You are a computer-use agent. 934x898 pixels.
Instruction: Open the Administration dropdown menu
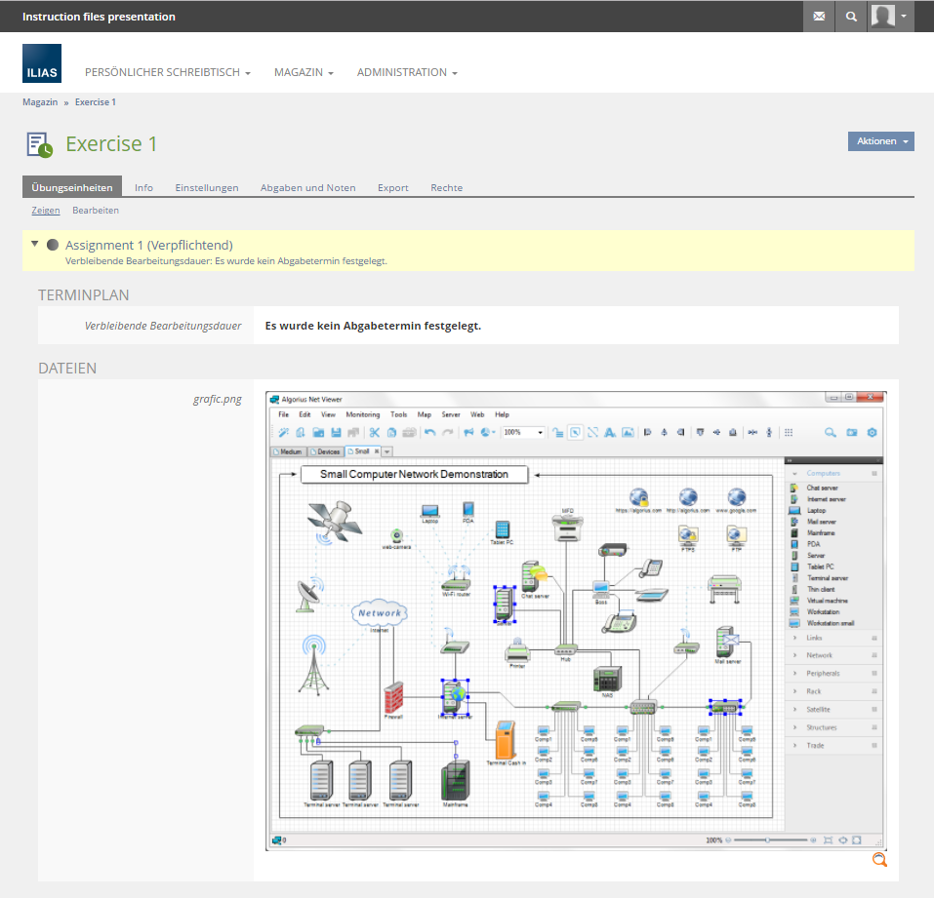406,72
